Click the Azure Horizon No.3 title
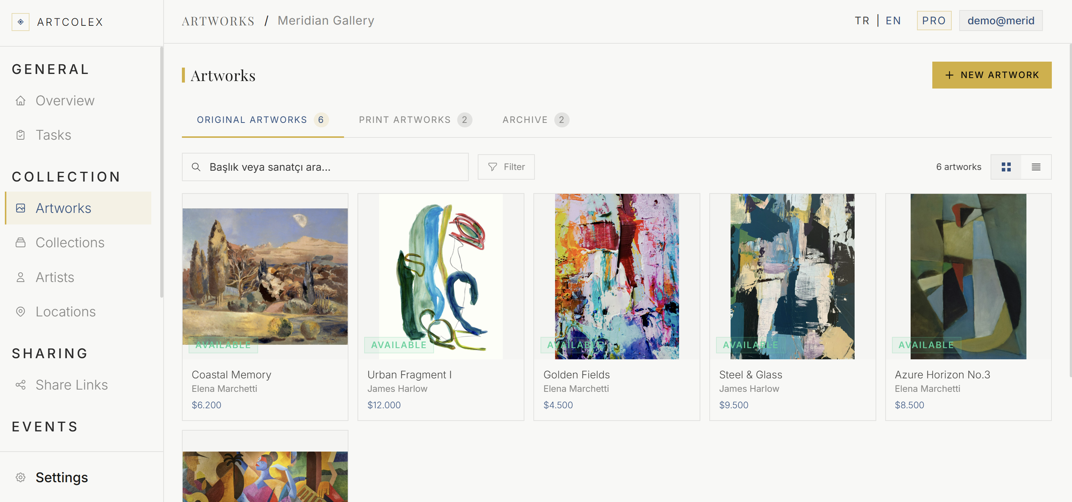This screenshot has height=502, width=1072. (x=943, y=375)
